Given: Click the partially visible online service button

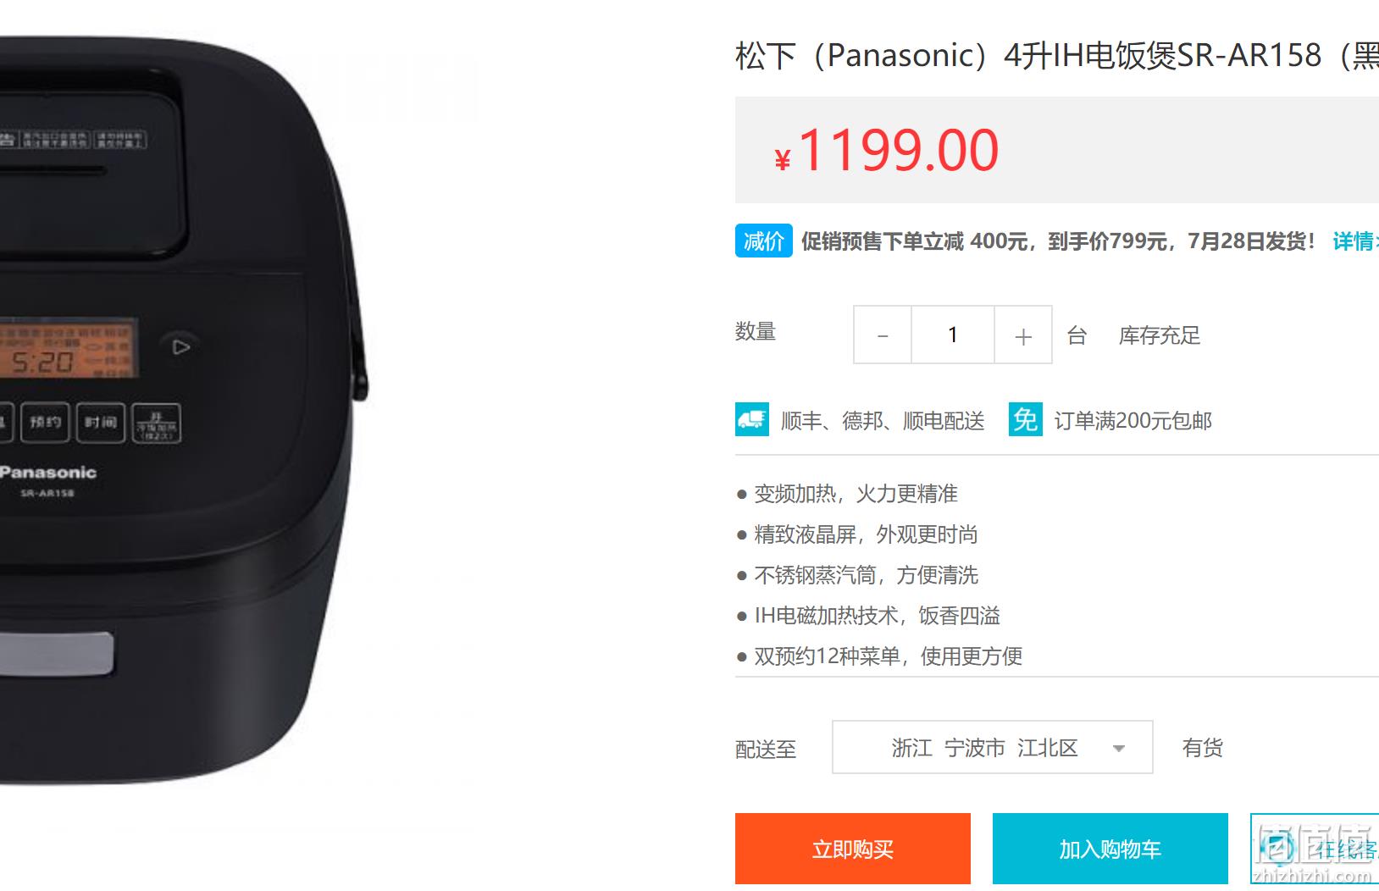Looking at the screenshot, I should pyautogui.click(x=1315, y=849).
